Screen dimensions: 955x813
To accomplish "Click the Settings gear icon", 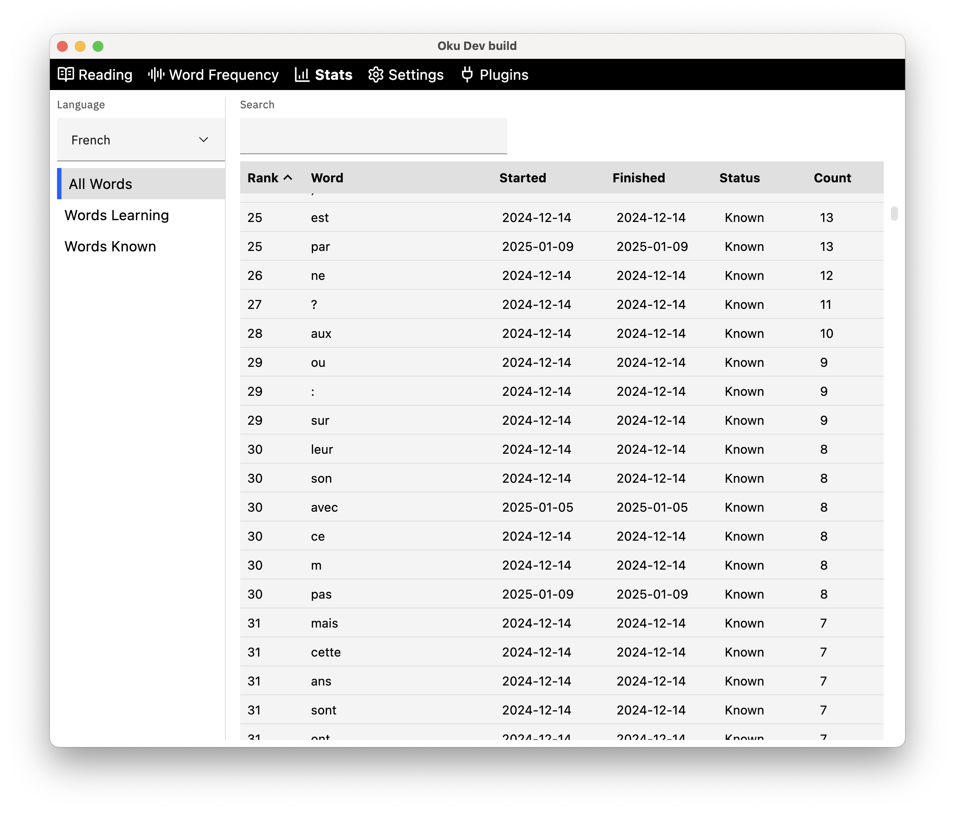I will point(376,74).
